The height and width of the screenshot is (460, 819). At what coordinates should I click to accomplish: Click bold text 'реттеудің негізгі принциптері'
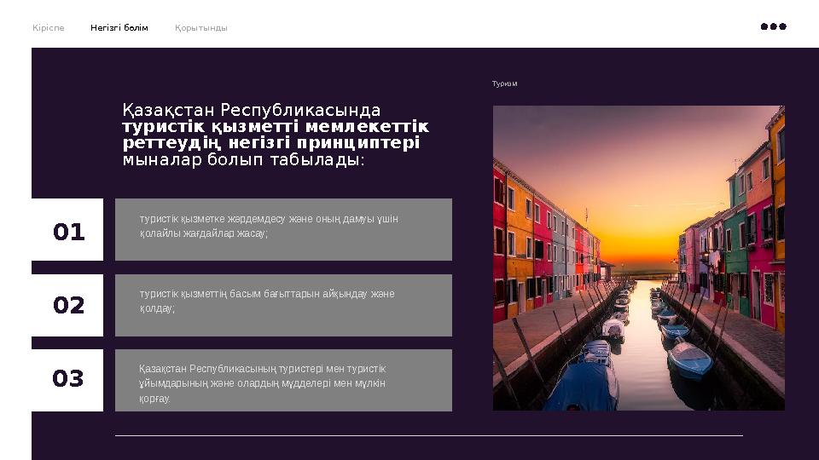(x=271, y=143)
